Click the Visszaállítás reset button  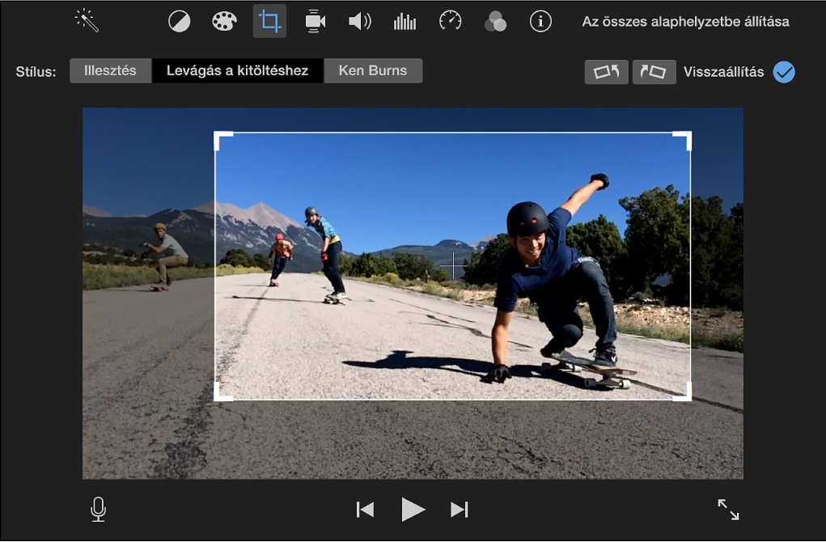[x=723, y=72]
